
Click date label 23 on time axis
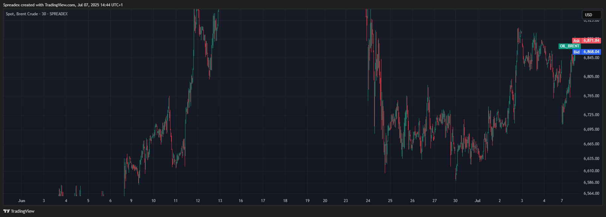click(x=346, y=201)
